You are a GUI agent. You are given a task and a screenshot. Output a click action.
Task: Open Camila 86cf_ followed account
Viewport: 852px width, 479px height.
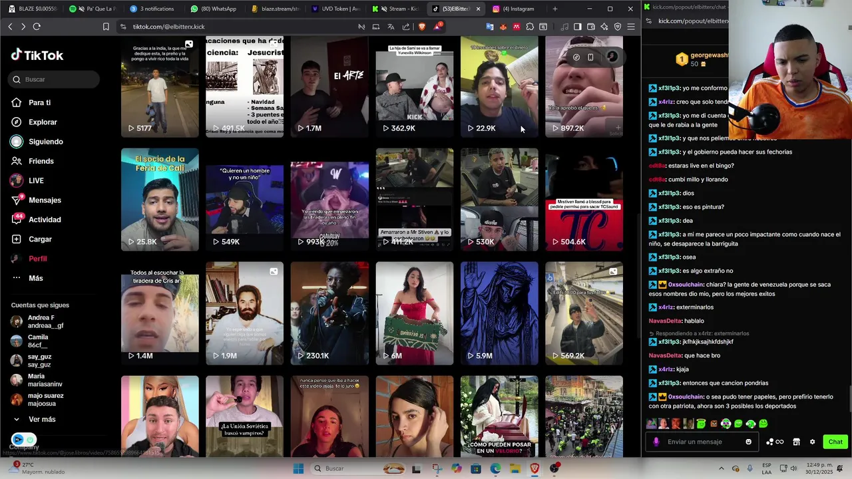(x=31, y=341)
